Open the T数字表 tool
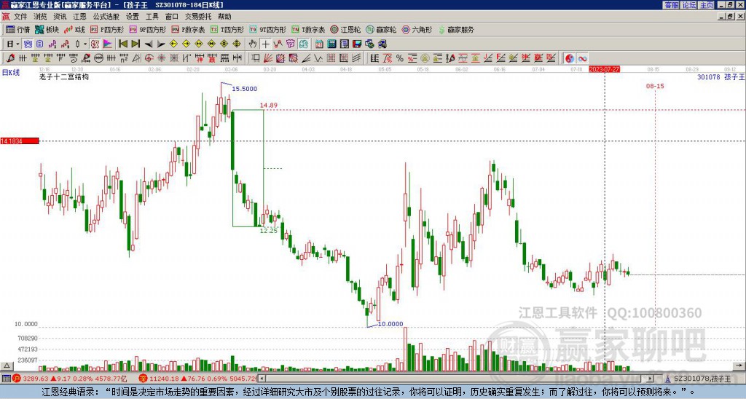The width and height of the screenshot is (746, 399). pos(308,29)
